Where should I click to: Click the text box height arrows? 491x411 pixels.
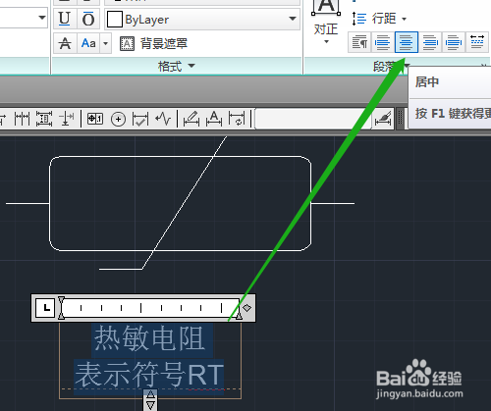click(x=150, y=400)
